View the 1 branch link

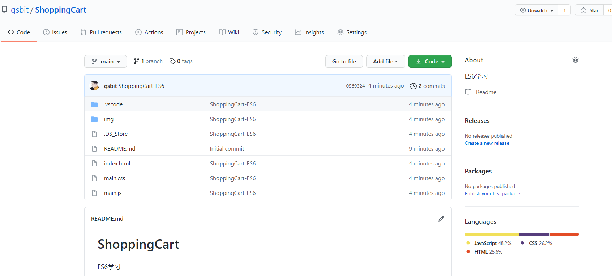coord(148,61)
